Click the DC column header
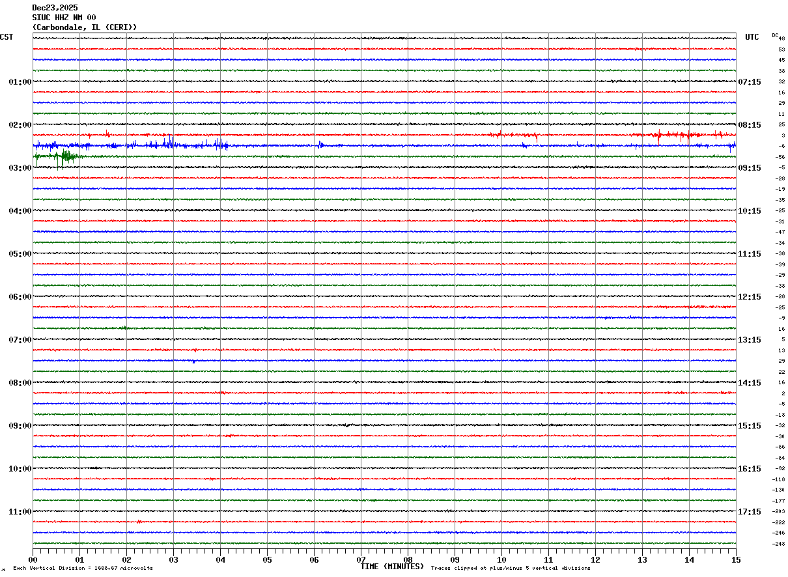 pyautogui.click(x=775, y=35)
